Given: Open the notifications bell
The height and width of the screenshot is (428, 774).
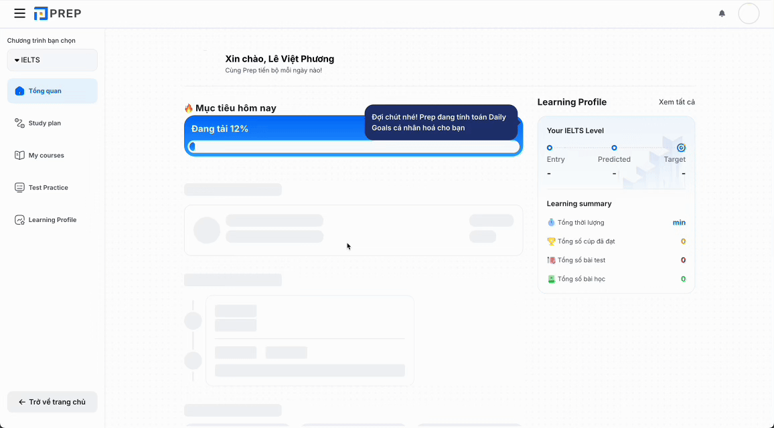Looking at the screenshot, I should 722,13.
